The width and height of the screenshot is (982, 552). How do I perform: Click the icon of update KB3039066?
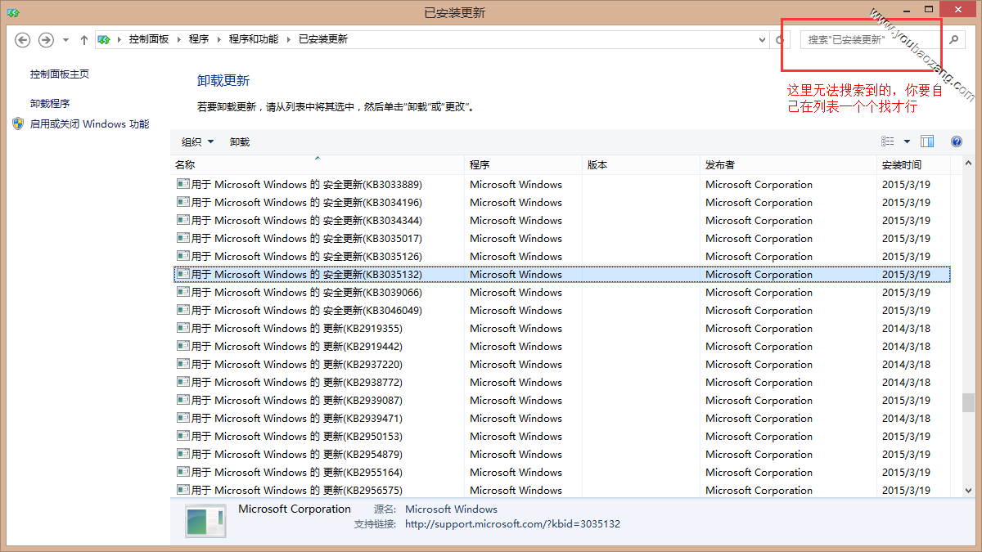pos(183,292)
